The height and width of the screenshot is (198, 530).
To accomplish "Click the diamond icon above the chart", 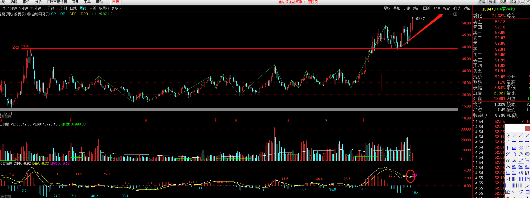I will (450, 14).
